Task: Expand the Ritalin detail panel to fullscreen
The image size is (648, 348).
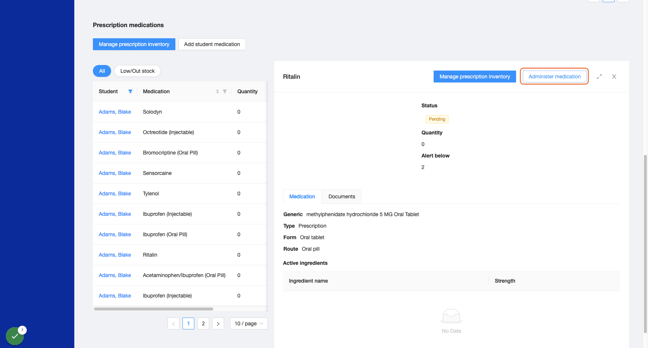Action: point(599,77)
